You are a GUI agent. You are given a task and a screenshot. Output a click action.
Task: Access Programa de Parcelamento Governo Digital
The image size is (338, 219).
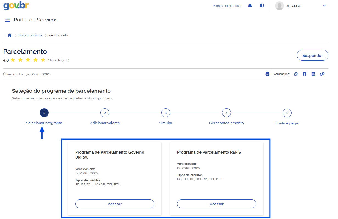click(x=115, y=204)
